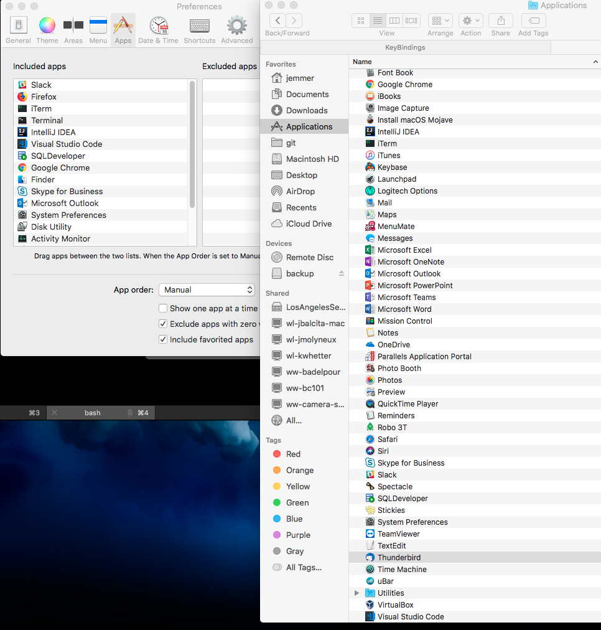Switch Finder to column view
Viewport: 601px width, 630px height.
pyautogui.click(x=394, y=21)
